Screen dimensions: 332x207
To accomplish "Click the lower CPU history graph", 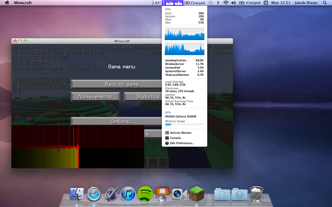I will 184,49.
